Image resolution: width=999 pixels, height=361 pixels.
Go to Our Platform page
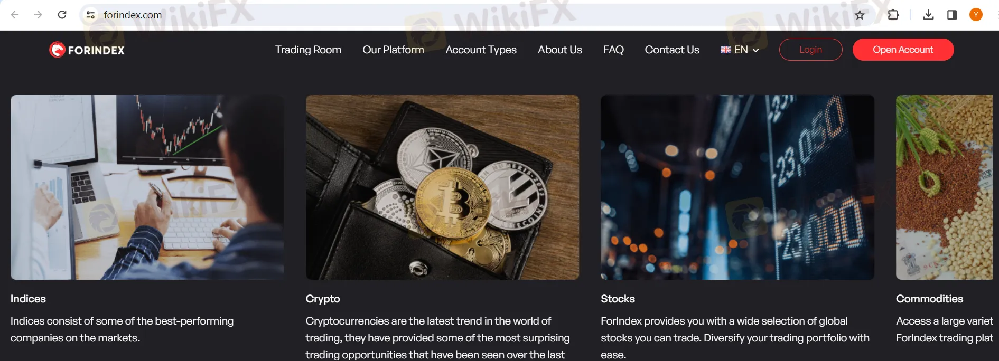click(393, 50)
